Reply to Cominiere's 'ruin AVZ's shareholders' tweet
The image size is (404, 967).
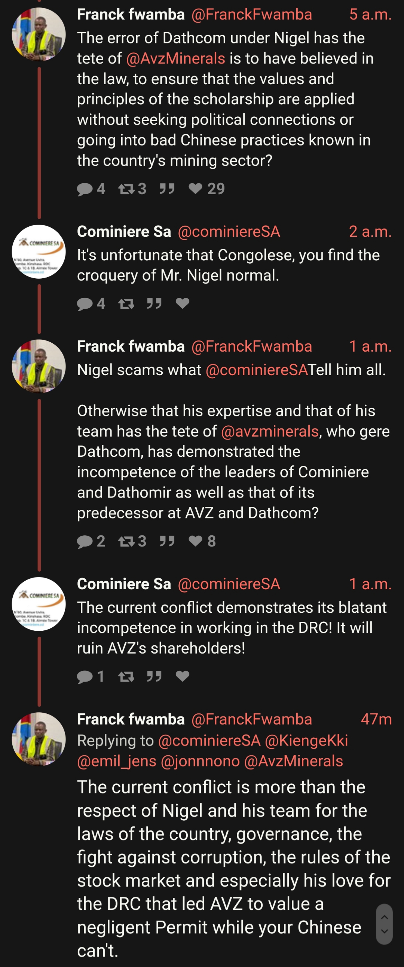(85, 676)
